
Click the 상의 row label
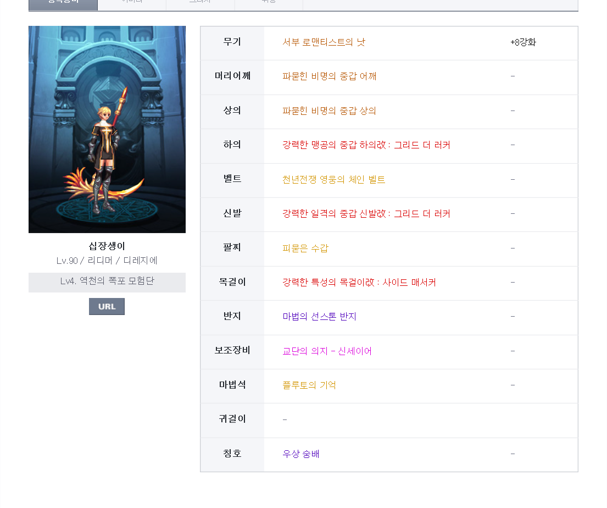tap(232, 111)
